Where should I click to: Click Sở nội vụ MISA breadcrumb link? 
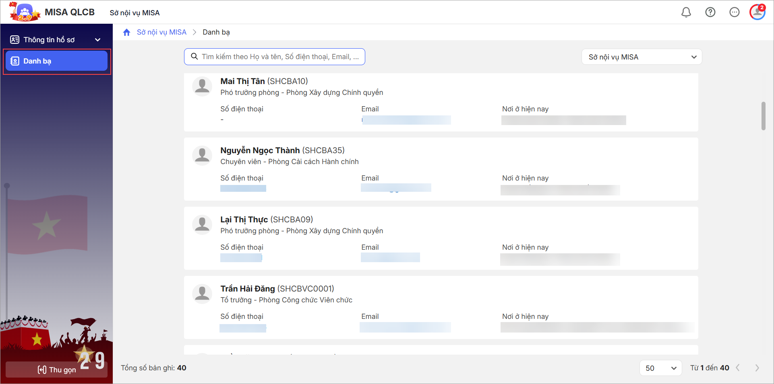pyautogui.click(x=161, y=32)
